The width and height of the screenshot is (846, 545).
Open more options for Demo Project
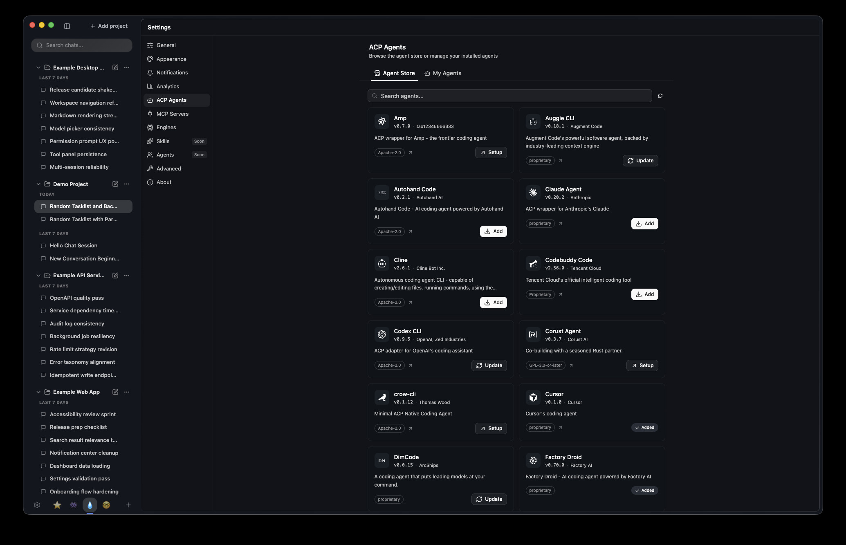127,184
